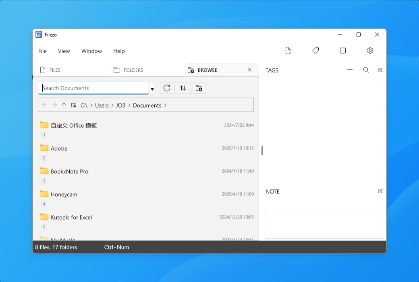The width and height of the screenshot is (419, 282).
Task: Click the NOTE panel heading
Action: (272, 192)
